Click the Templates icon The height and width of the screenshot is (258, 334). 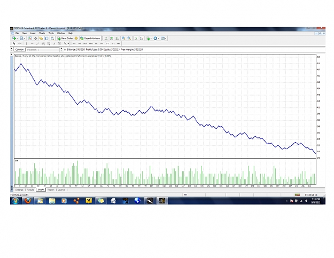pos(163,38)
